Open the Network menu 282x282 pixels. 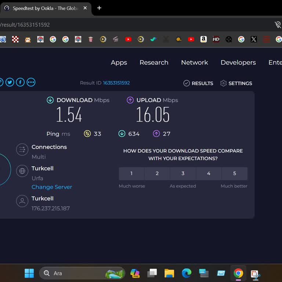[194, 62]
